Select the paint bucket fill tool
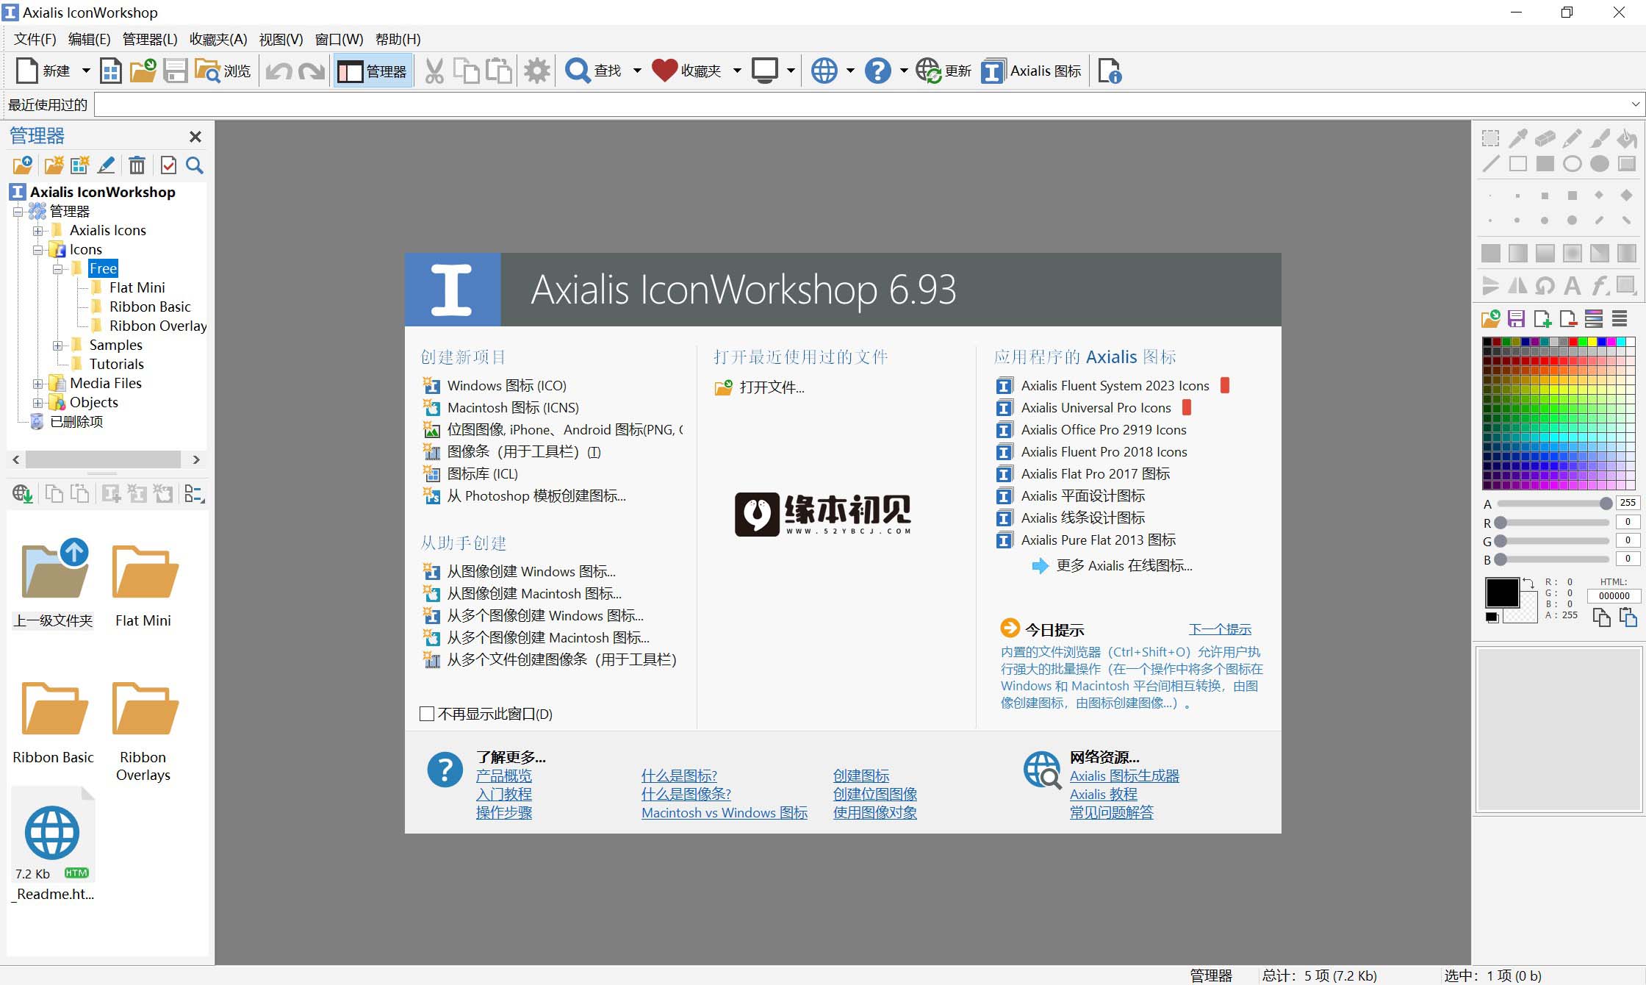The height and width of the screenshot is (985, 1646). [x=1627, y=138]
